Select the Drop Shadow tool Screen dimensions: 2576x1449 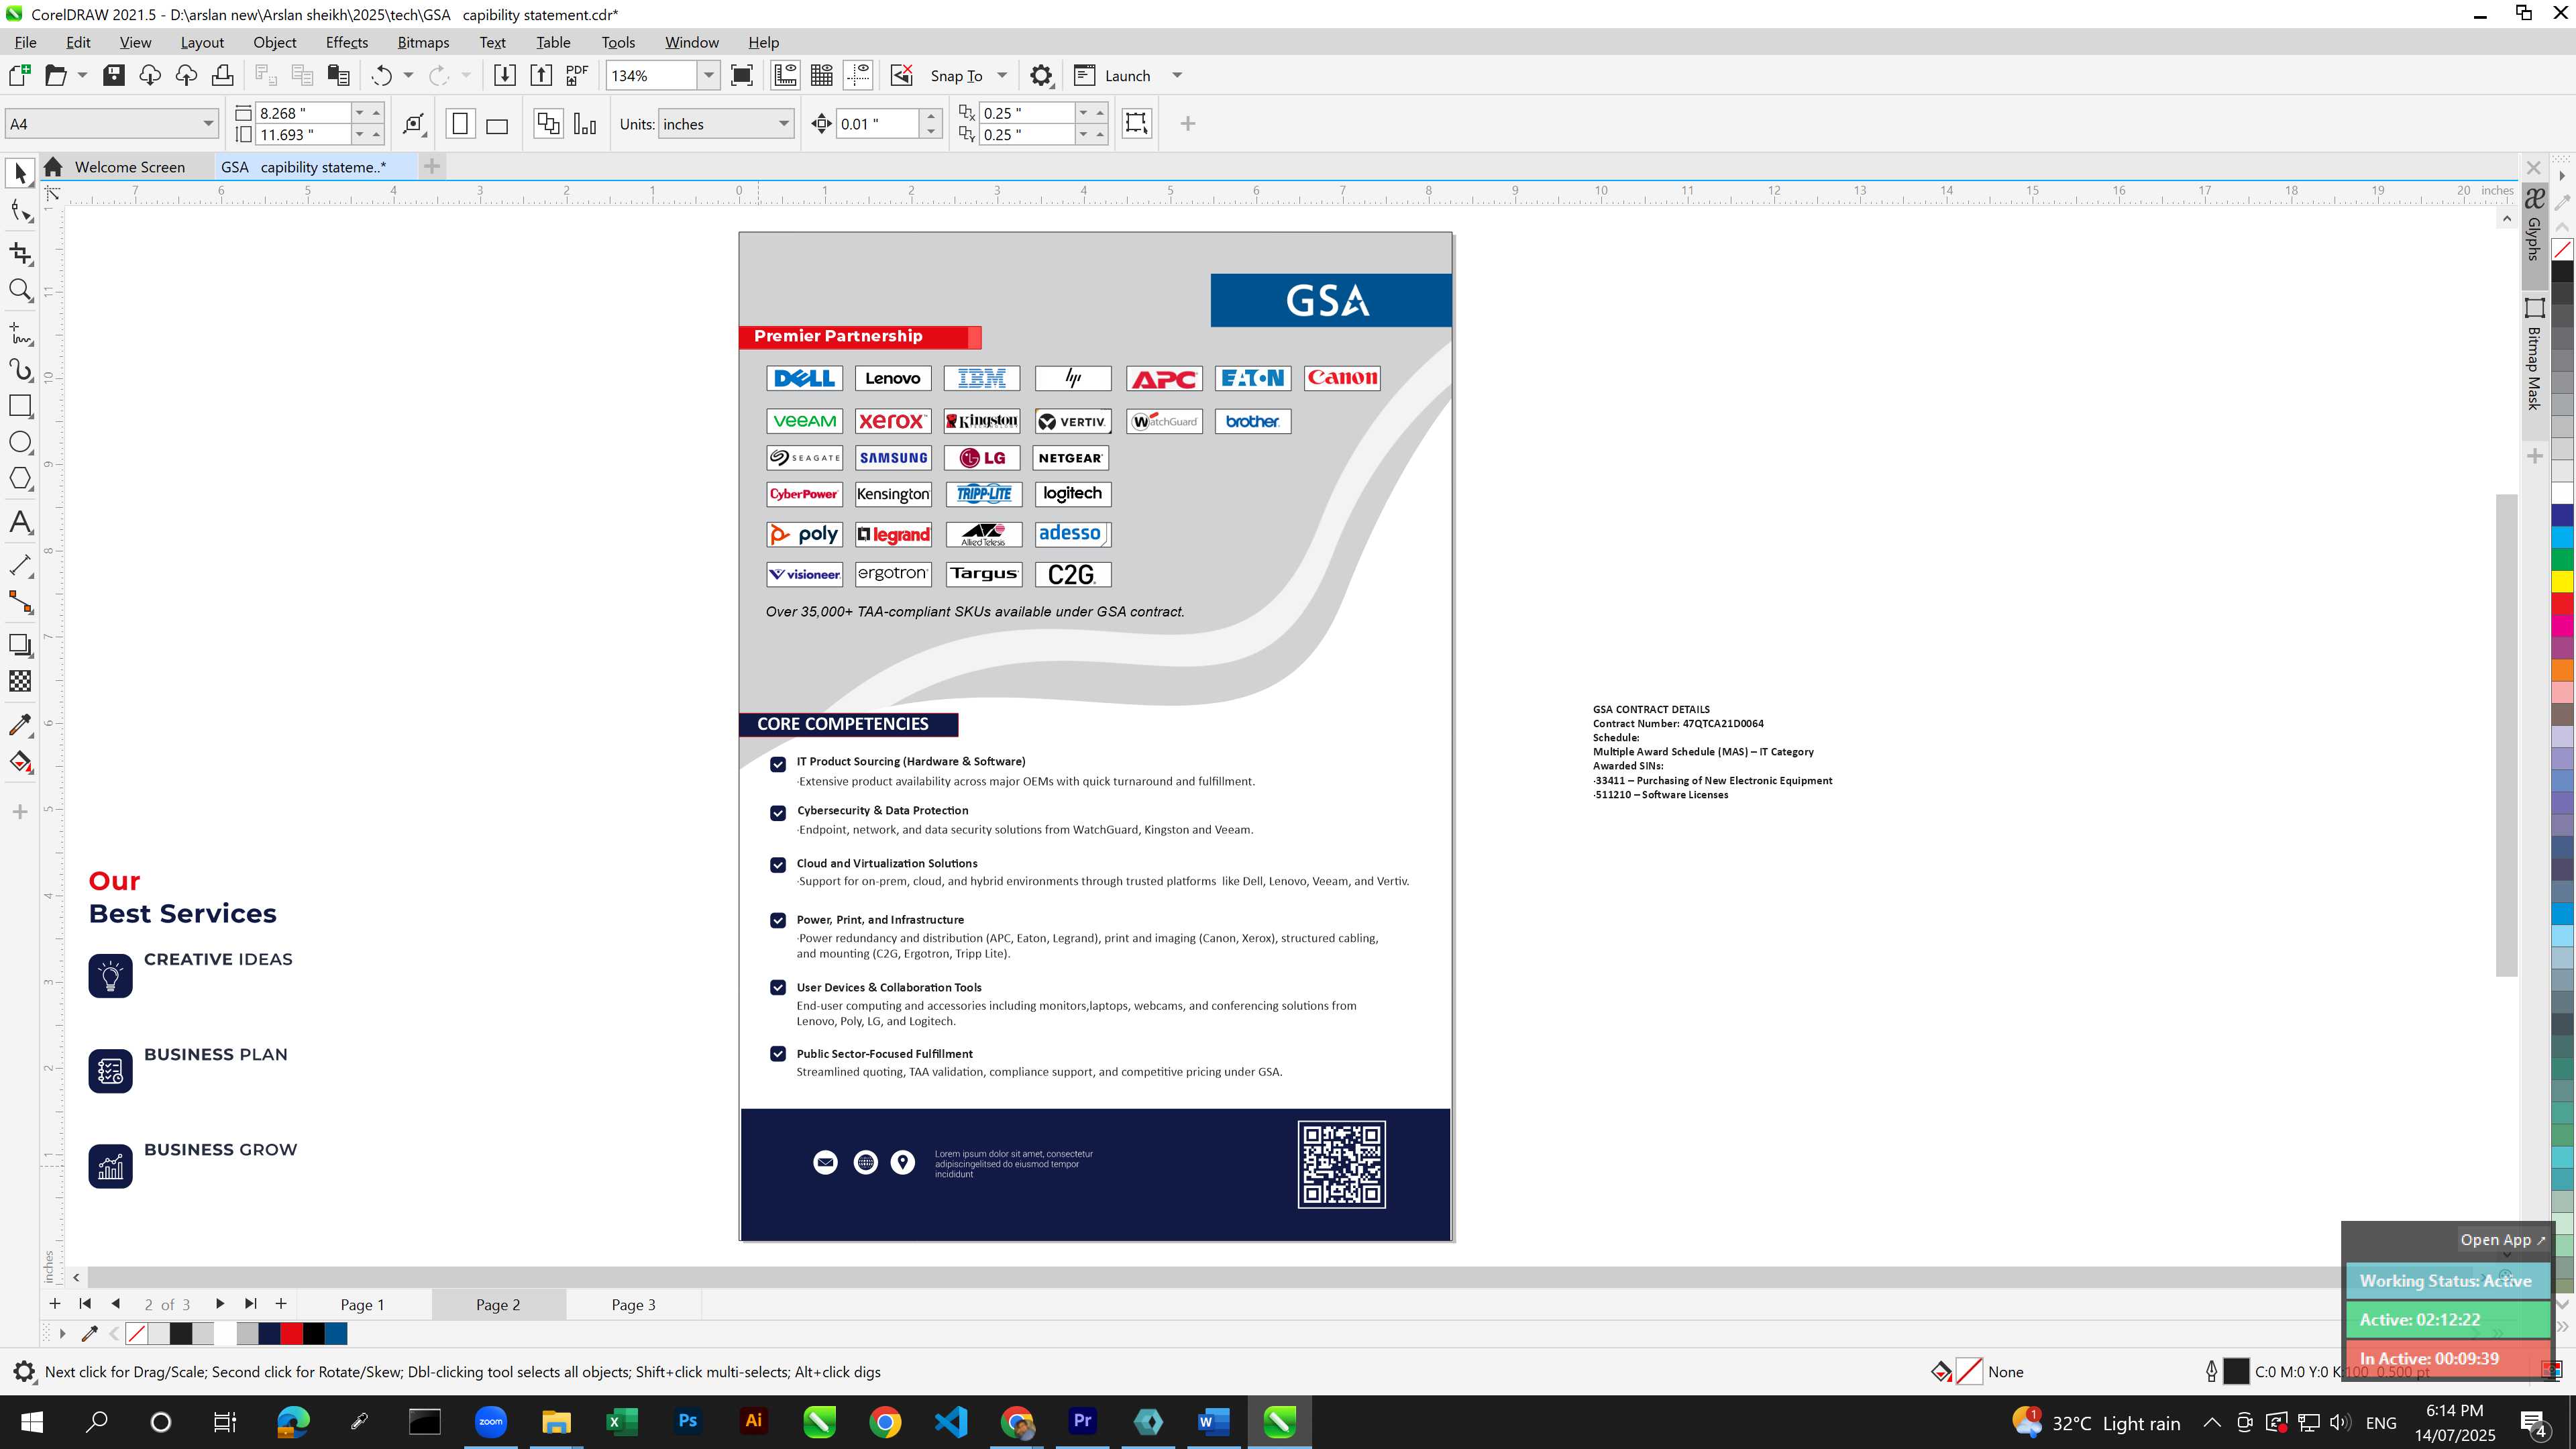pos(20,645)
